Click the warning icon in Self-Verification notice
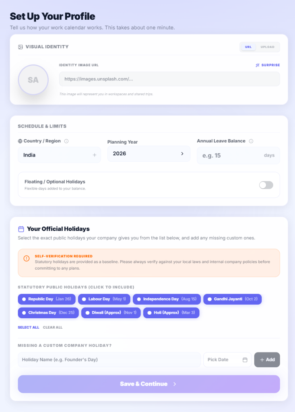The image size is (295, 412). [27, 258]
